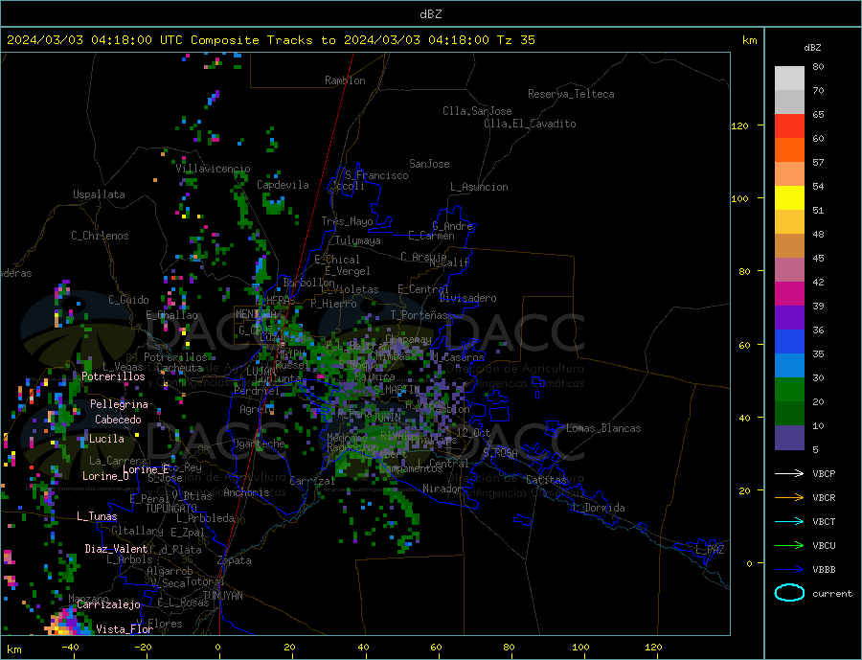Click the 'Lucila' place label
This screenshot has height=660, width=862.
tap(106, 439)
